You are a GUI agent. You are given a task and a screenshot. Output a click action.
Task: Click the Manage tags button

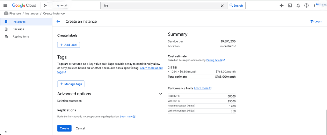tap(71, 84)
